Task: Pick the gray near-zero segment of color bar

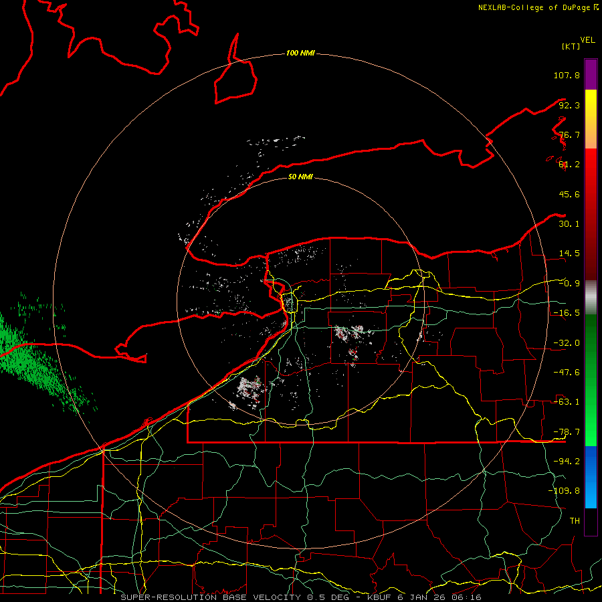Action: click(x=591, y=298)
